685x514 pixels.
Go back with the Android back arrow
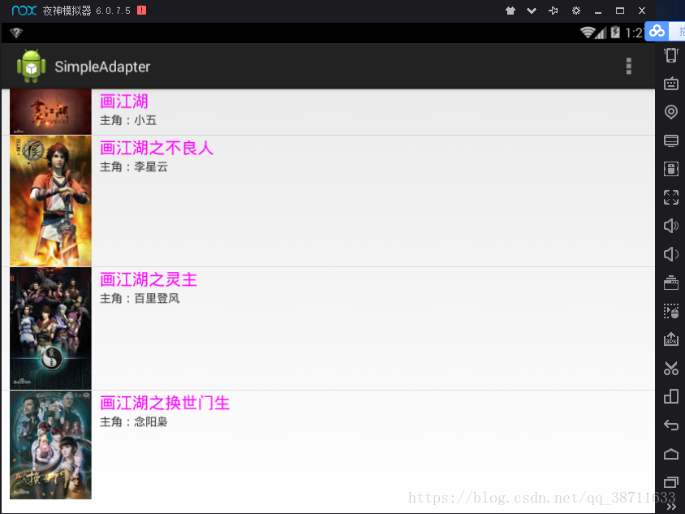671,425
